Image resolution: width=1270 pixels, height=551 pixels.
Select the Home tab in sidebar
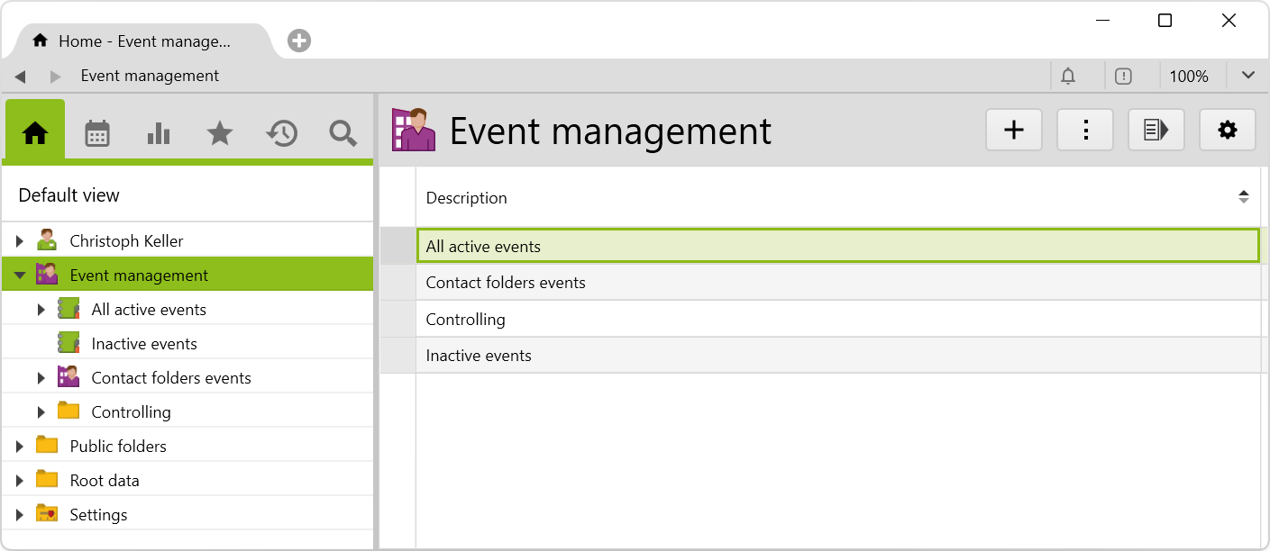[35, 133]
